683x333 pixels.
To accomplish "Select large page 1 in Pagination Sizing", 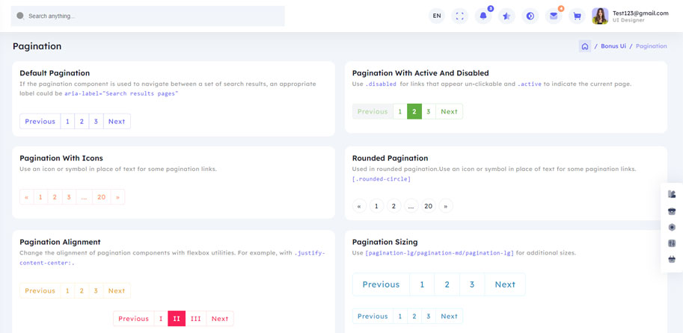I will (422, 284).
